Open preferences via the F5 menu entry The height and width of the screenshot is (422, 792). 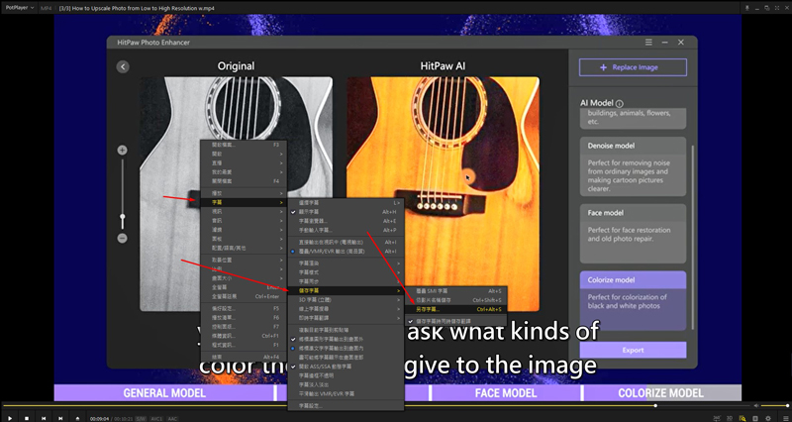pyautogui.click(x=244, y=308)
